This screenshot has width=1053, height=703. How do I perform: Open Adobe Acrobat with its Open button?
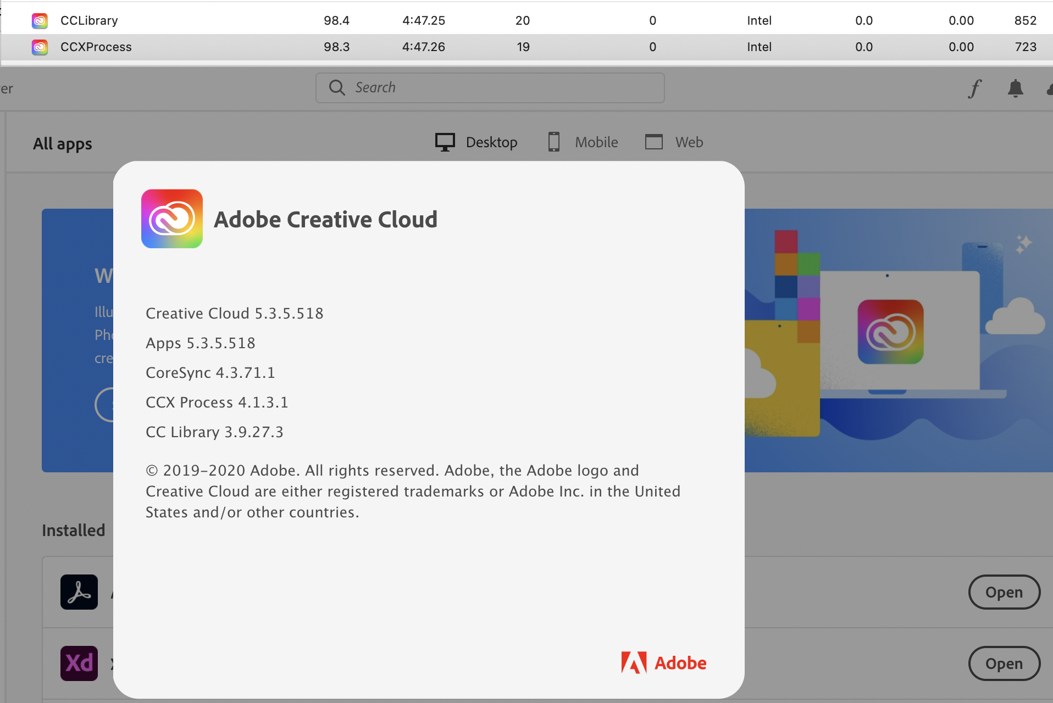pyautogui.click(x=1004, y=592)
